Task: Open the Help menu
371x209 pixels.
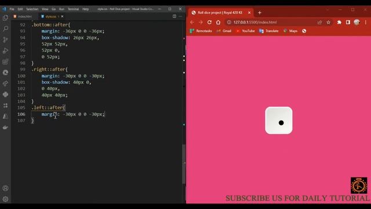Action: (x=85, y=9)
